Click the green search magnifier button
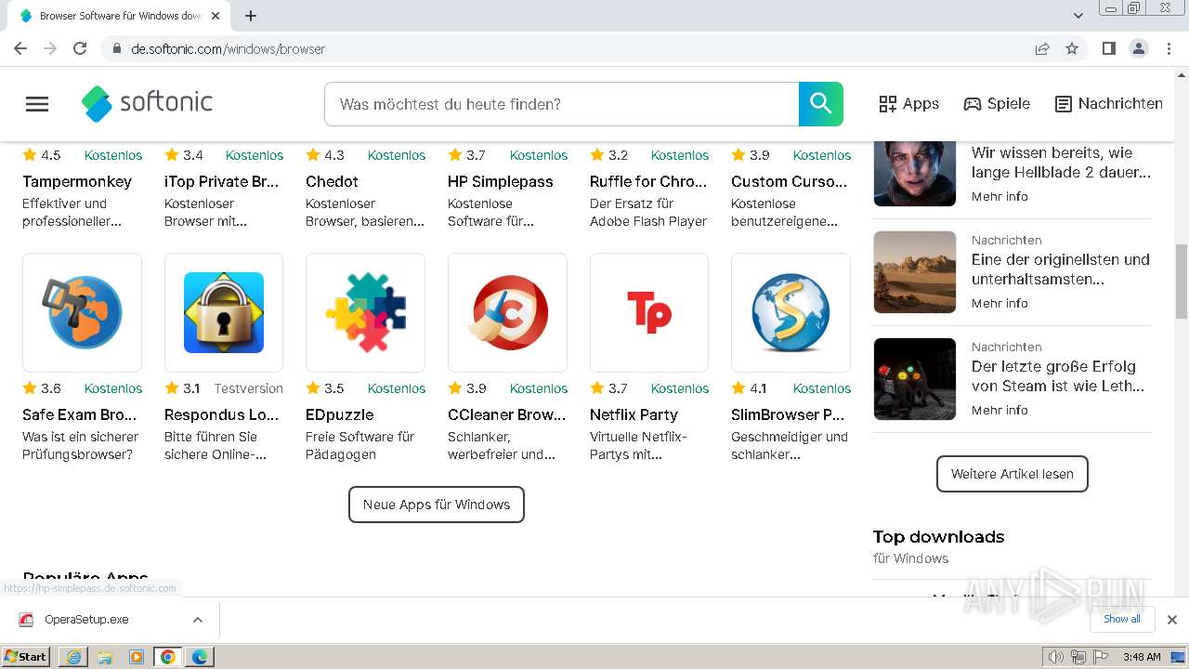This screenshot has width=1189, height=669. click(x=821, y=104)
